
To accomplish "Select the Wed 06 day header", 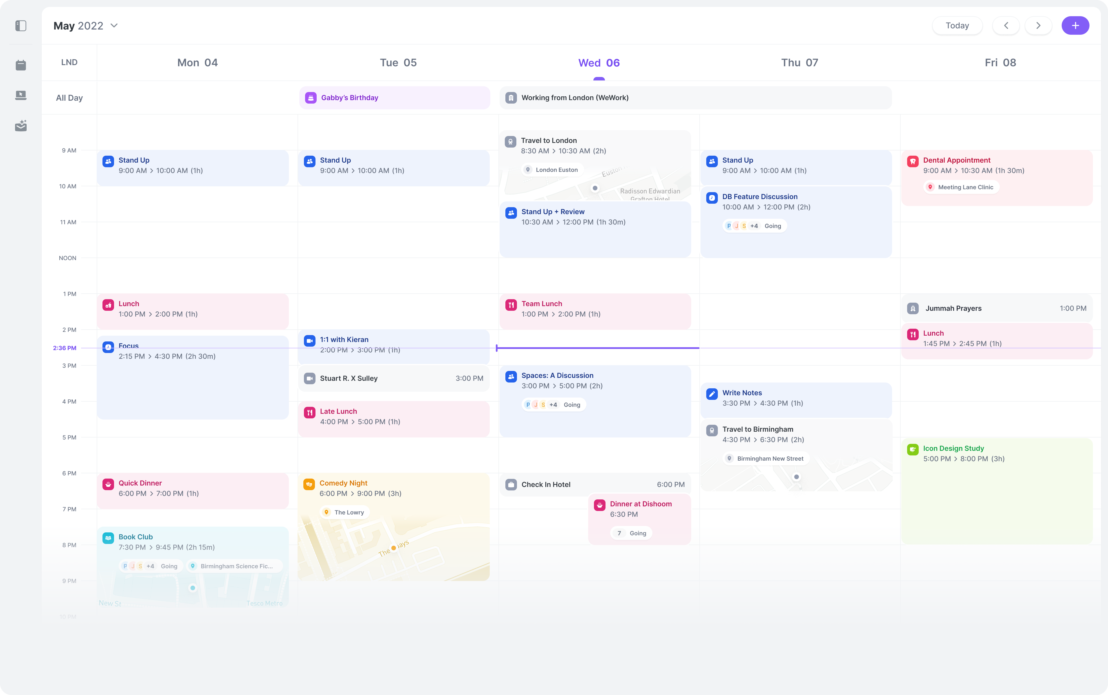I will point(599,63).
